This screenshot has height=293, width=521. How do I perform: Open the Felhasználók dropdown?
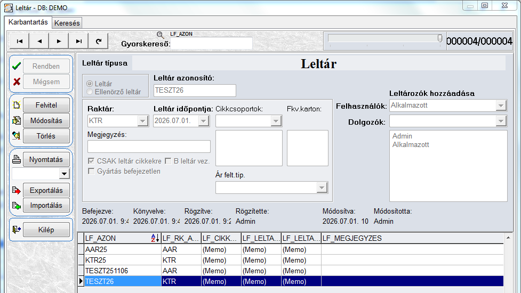501,105
